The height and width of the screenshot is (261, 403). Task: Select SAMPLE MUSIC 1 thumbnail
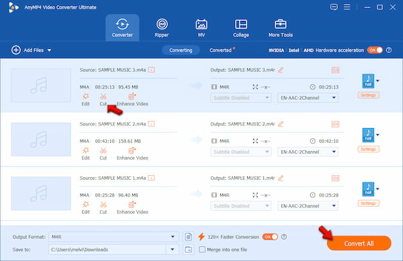tap(41, 193)
